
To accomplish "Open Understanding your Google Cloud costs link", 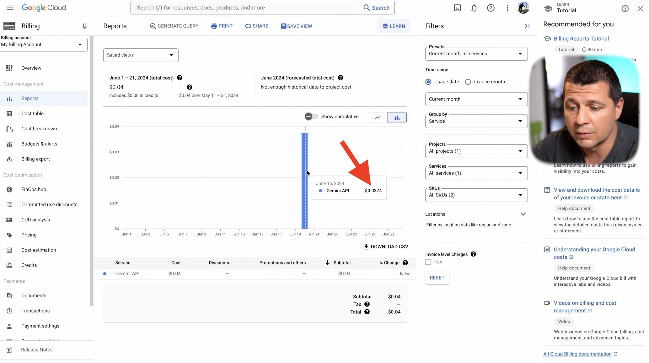I will pos(594,253).
